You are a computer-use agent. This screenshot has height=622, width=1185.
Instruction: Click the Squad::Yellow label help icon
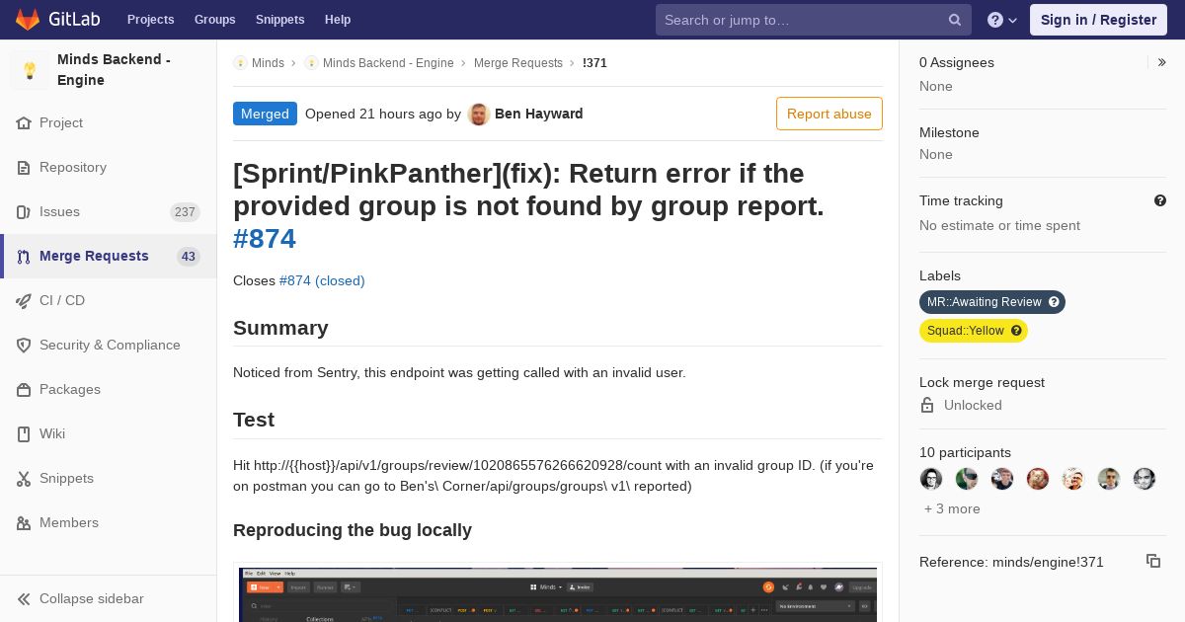(x=1016, y=331)
